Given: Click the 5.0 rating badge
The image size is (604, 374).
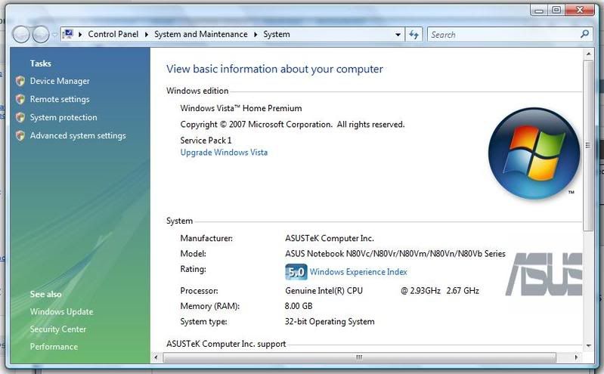Looking at the screenshot, I should [x=296, y=272].
